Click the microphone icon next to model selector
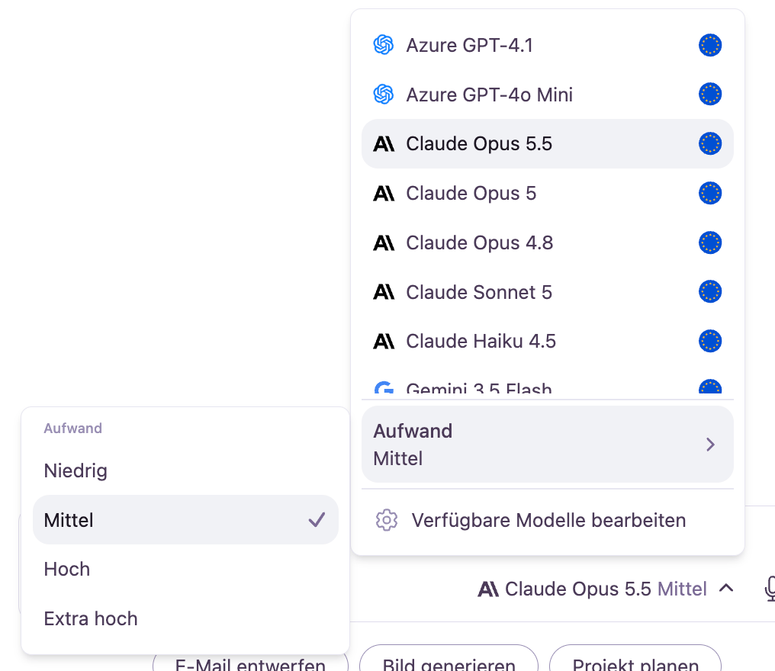Screen dimensions: 775x671 click(x=770, y=589)
